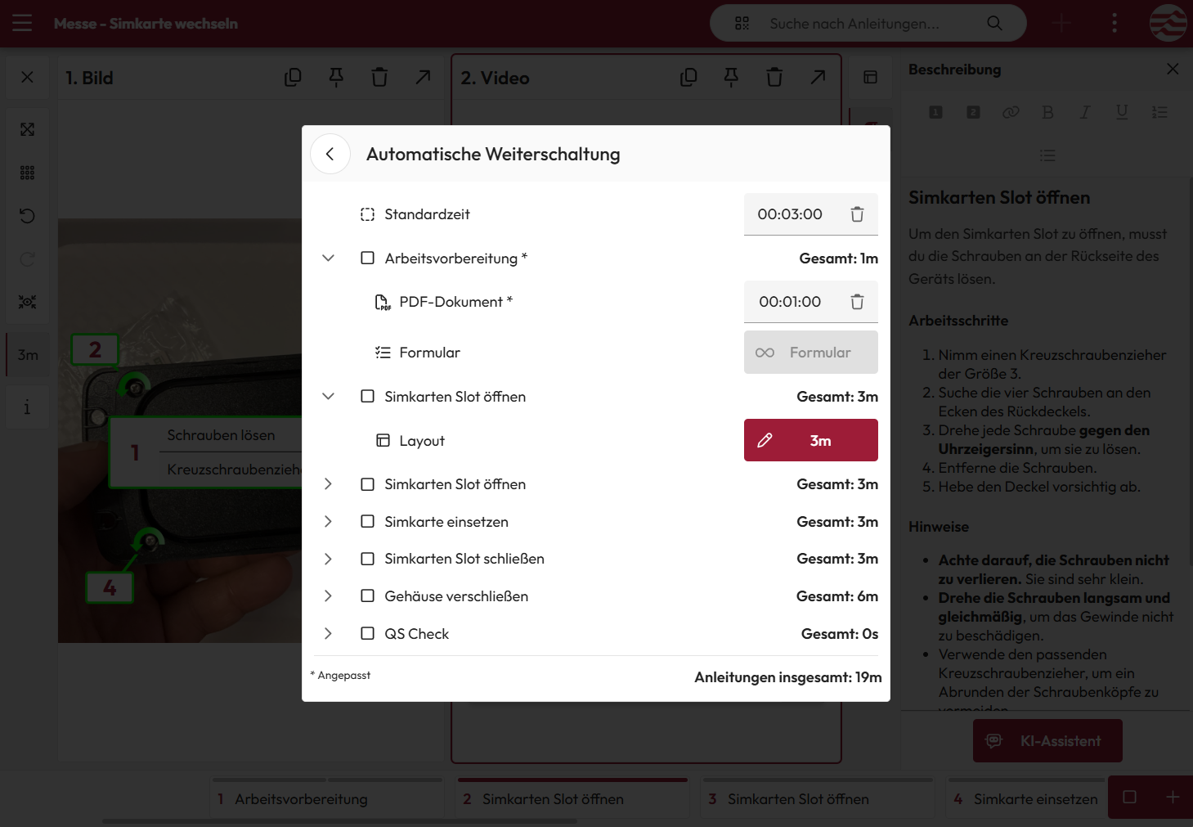Click the Standardzeit 00:03:00 time field
This screenshot has height=827, width=1193.
tap(790, 214)
